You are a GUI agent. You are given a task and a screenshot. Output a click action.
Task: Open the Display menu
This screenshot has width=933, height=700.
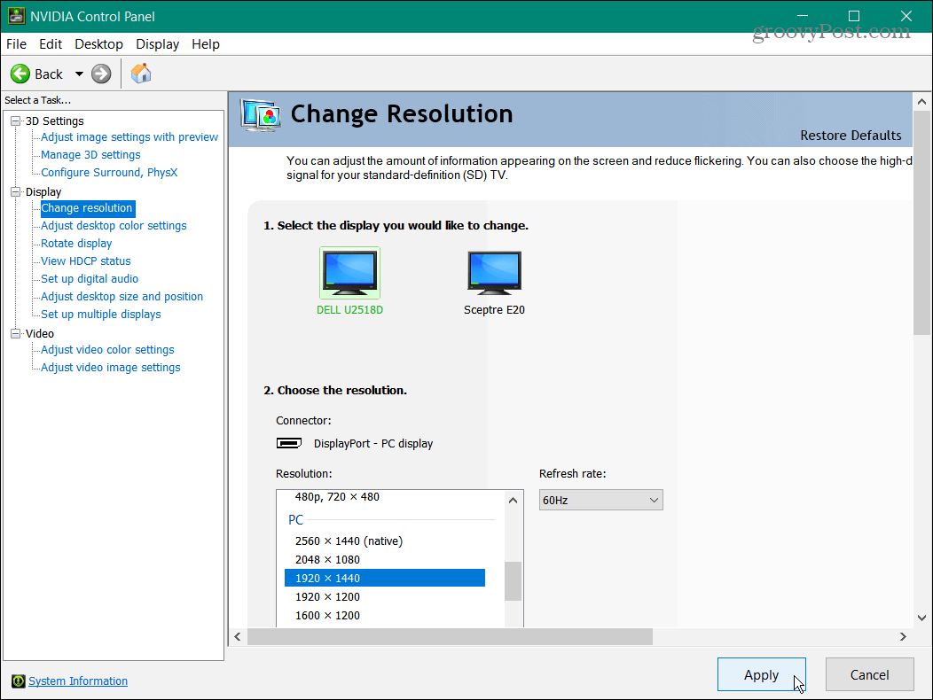[157, 43]
